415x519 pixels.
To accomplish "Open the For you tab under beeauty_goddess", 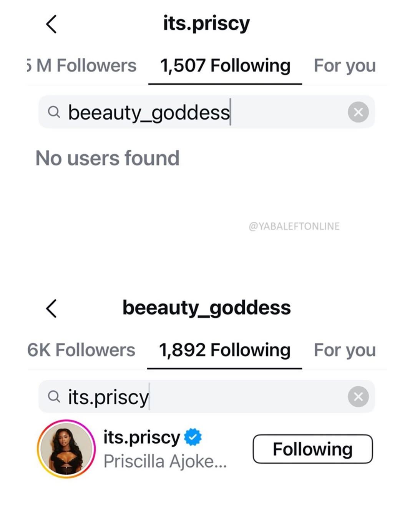I will (x=345, y=350).
